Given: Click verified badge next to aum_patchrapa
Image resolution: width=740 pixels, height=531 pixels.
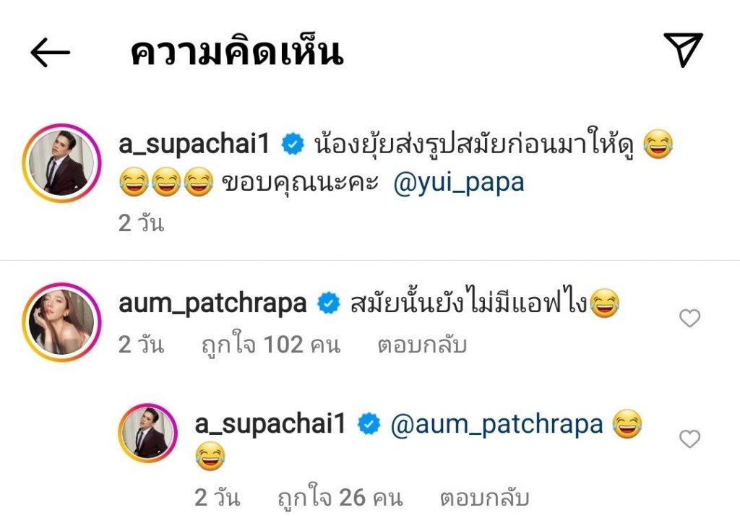Looking at the screenshot, I should point(329,303).
